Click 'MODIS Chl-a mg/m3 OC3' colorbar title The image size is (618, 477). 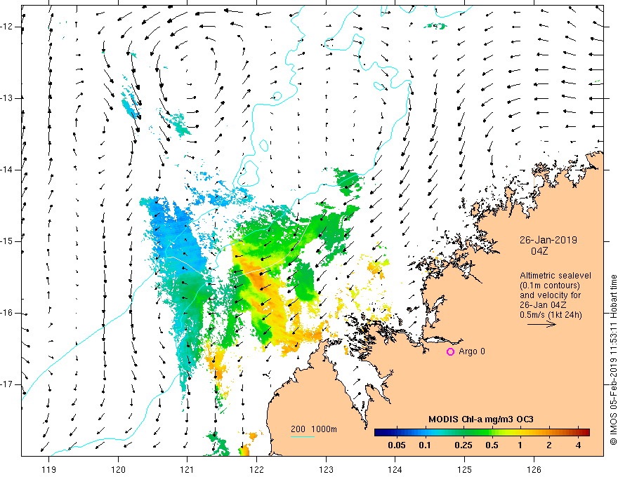[481, 419]
